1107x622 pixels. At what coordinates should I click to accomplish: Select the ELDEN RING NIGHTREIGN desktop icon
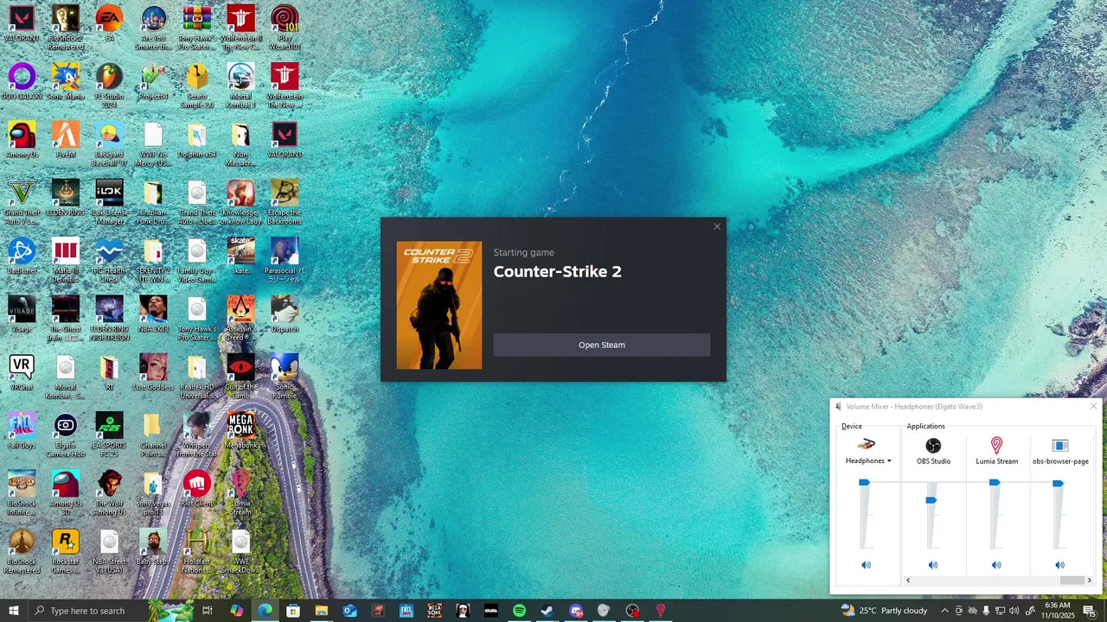tap(109, 318)
